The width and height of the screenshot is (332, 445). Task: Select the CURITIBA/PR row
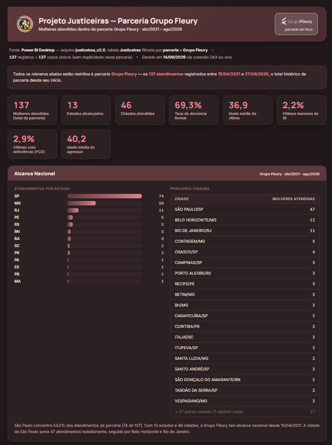(245, 327)
